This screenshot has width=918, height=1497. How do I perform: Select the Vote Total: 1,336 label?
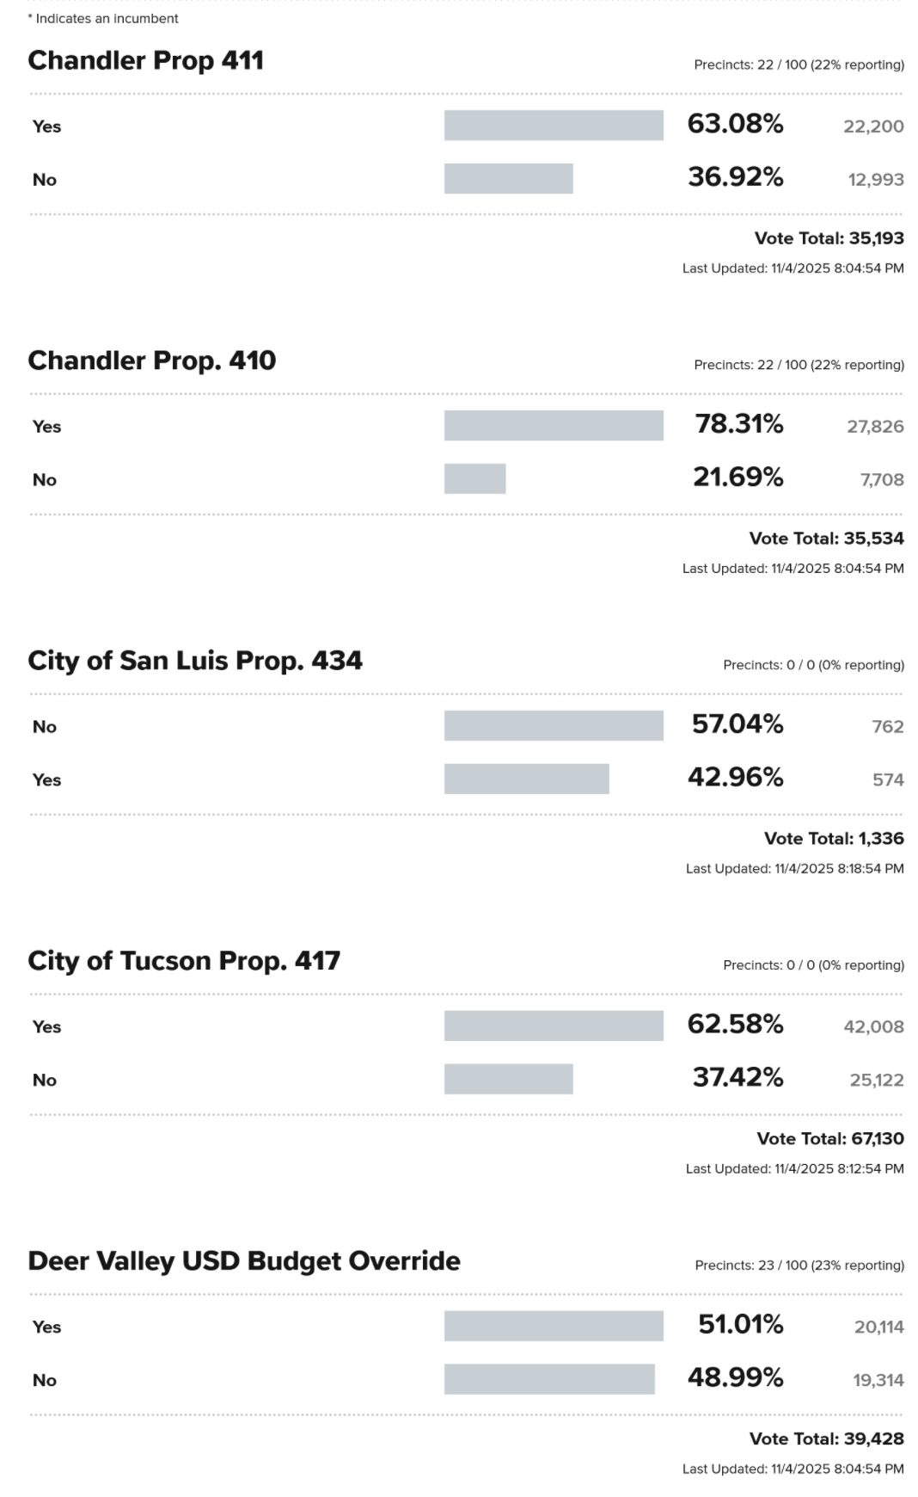coord(834,839)
